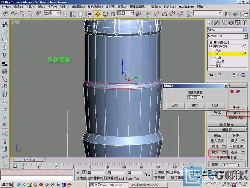Click 取消 in the 倒角边 dialog

pos(215,106)
